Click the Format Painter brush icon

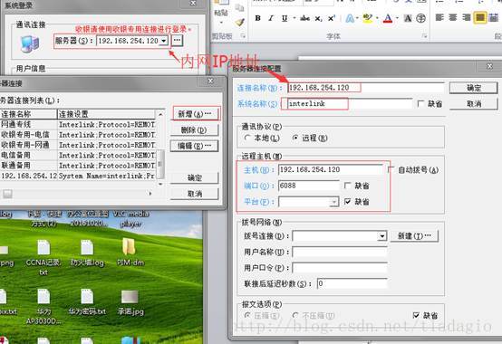239,23
